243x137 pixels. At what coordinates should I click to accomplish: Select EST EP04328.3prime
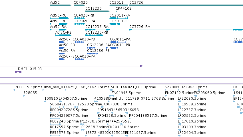[112, 116]
